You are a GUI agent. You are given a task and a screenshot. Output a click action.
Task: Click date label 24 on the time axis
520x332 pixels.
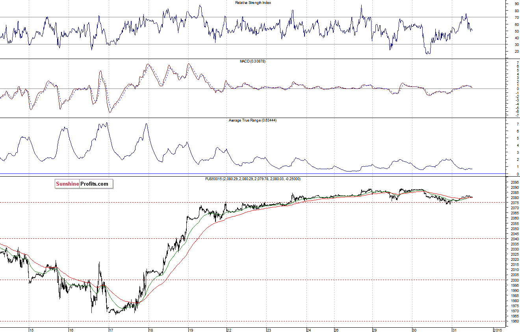point(309,330)
